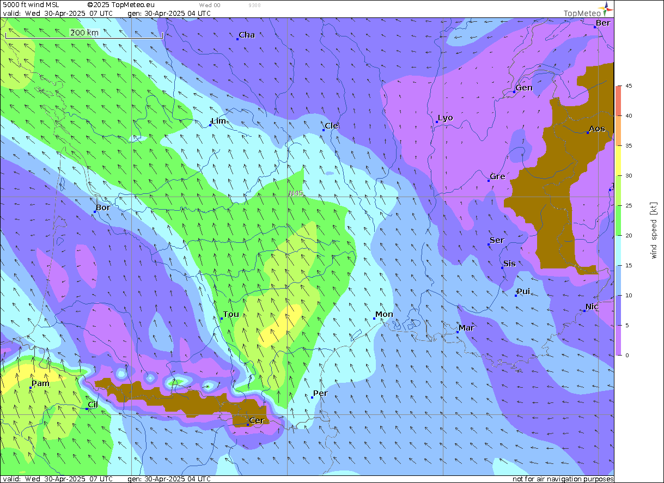Select the Lyo city marker

tap(437, 122)
